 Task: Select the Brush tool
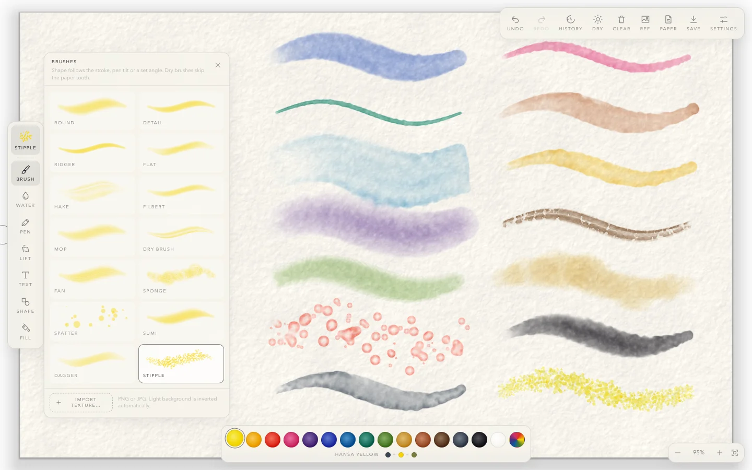point(25,173)
